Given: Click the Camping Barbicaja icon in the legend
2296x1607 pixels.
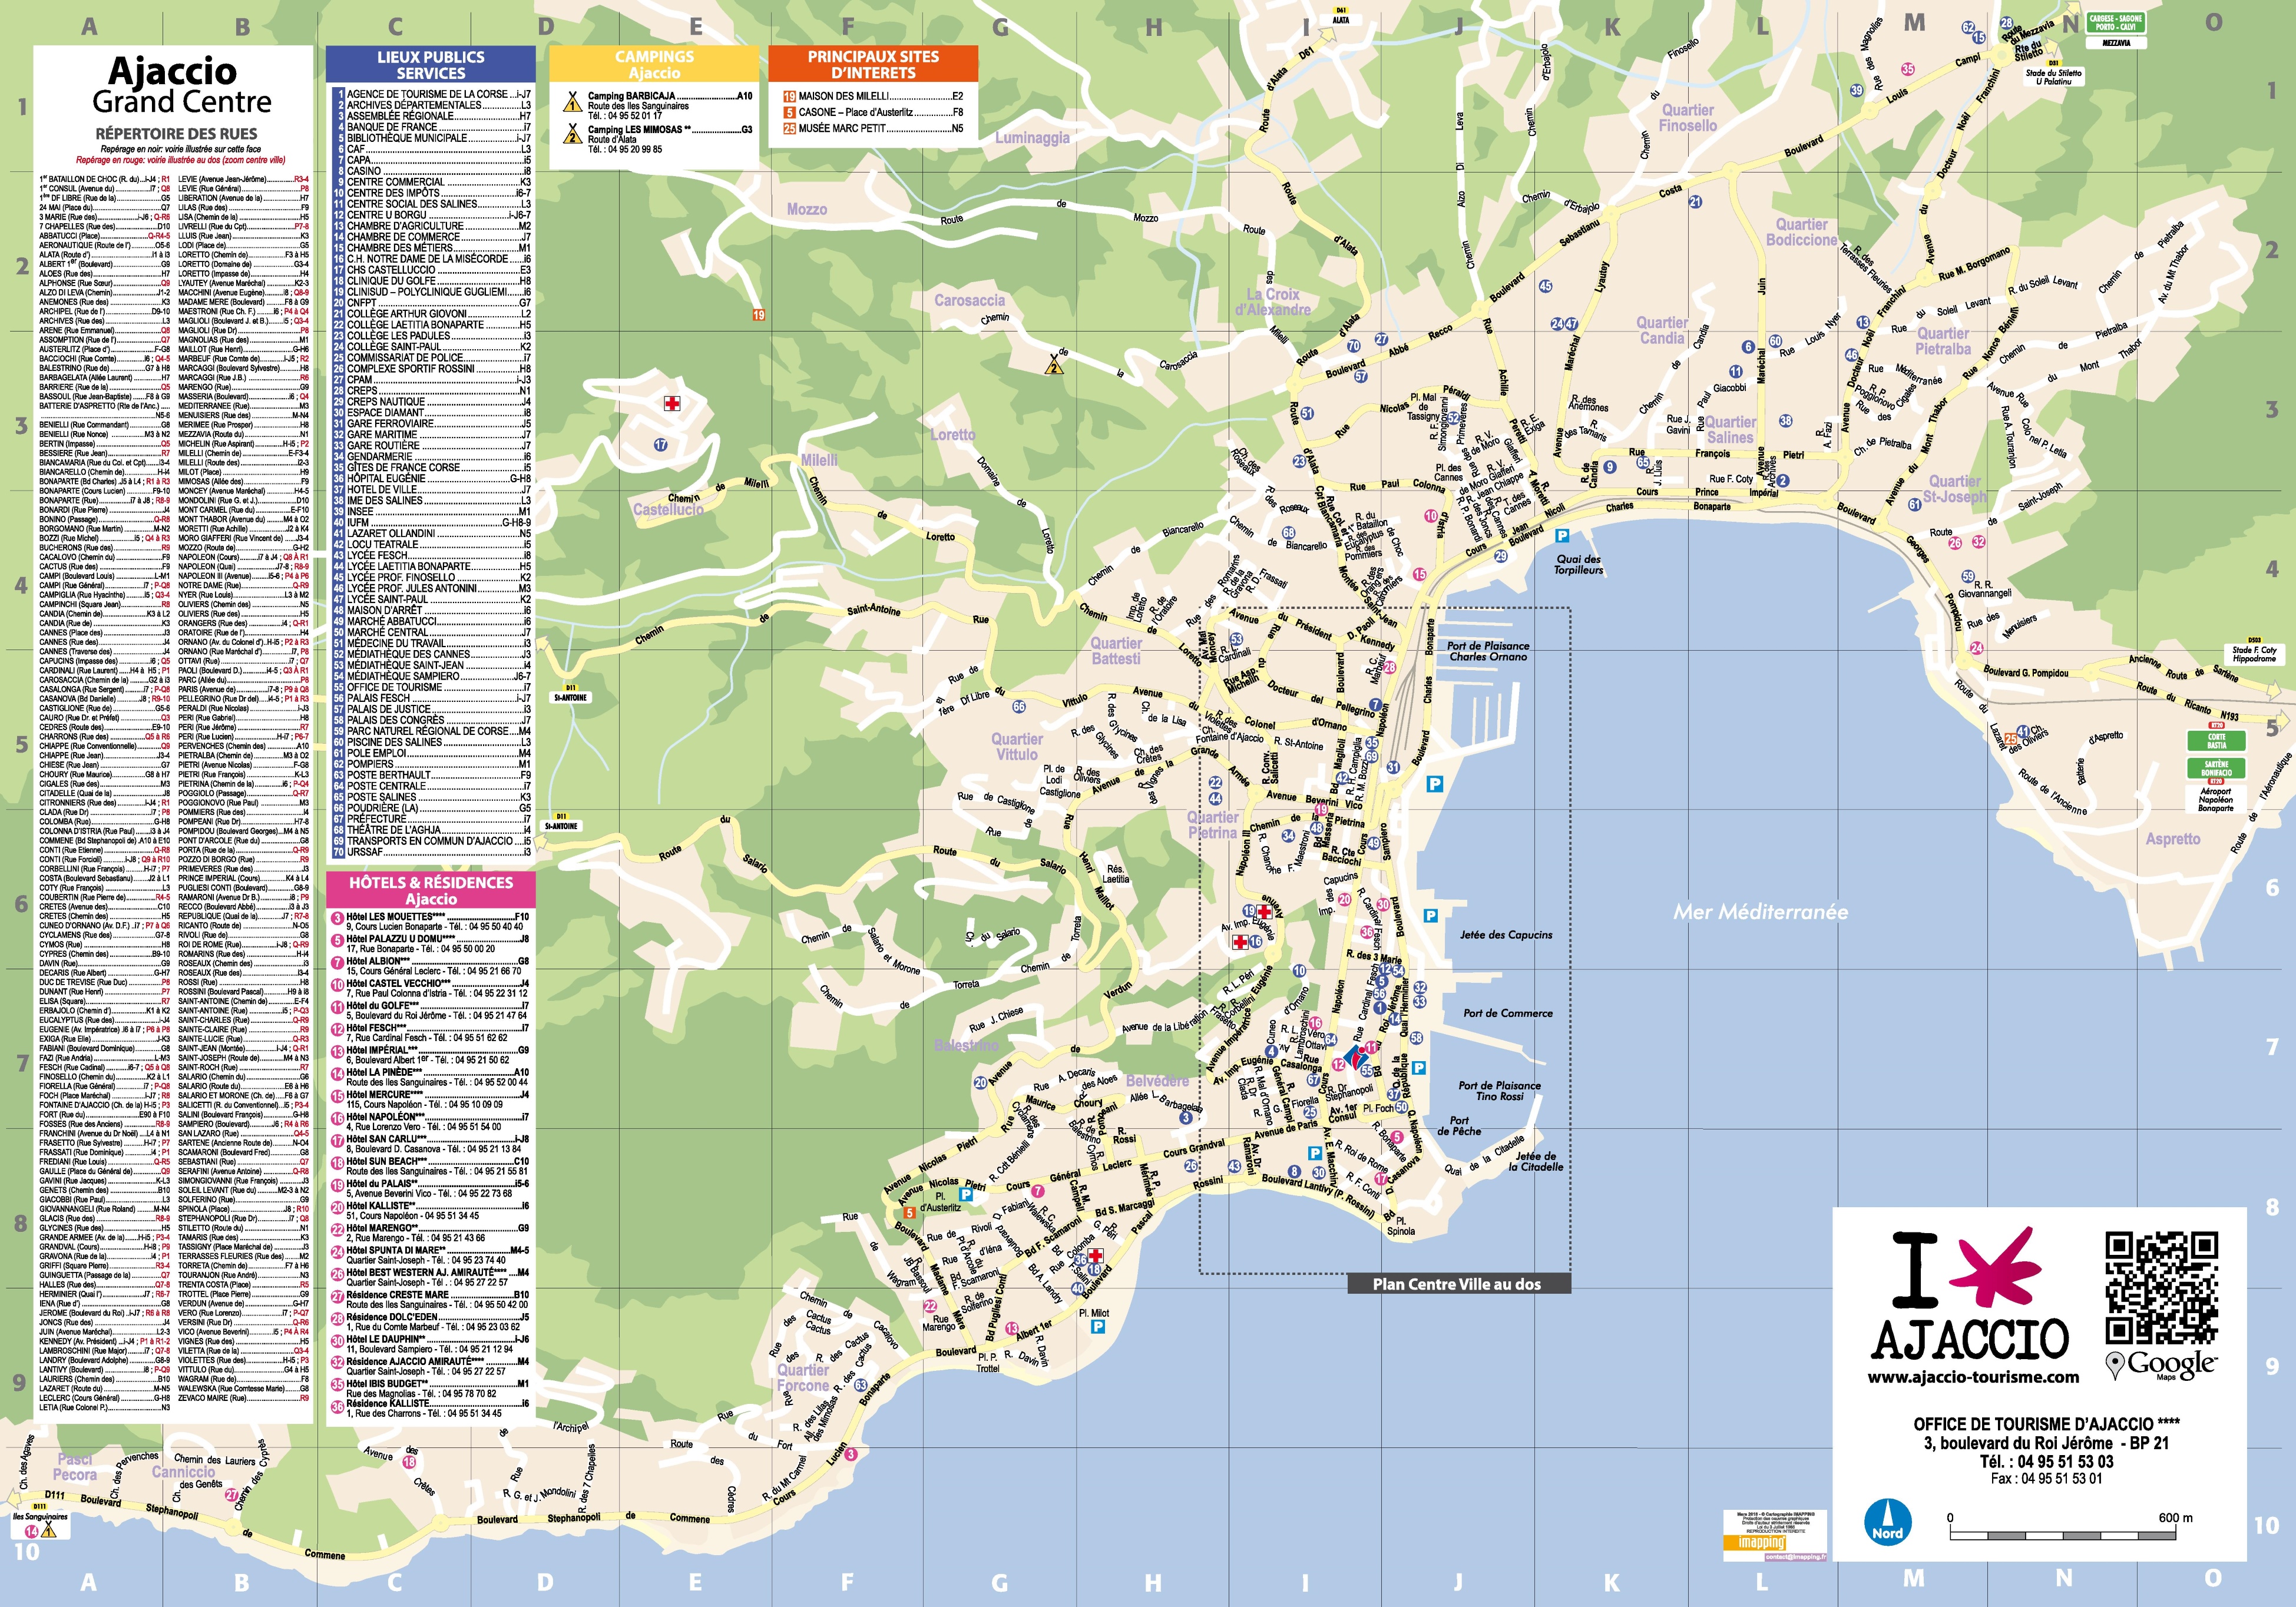Looking at the screenshot, I should 573,102.
